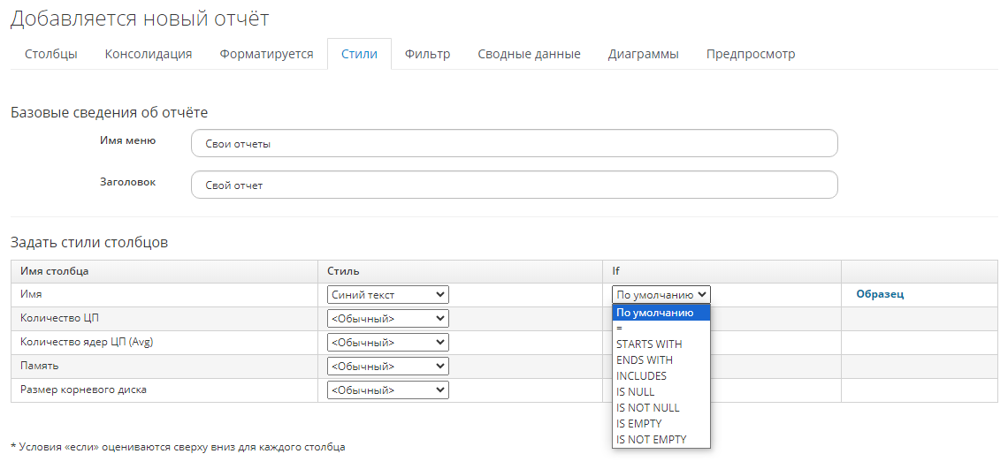
Task: Select the Фильтр tab
Action: point(427,54)
